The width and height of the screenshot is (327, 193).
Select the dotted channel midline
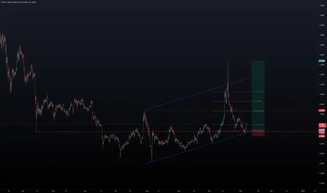click(198, 121)
